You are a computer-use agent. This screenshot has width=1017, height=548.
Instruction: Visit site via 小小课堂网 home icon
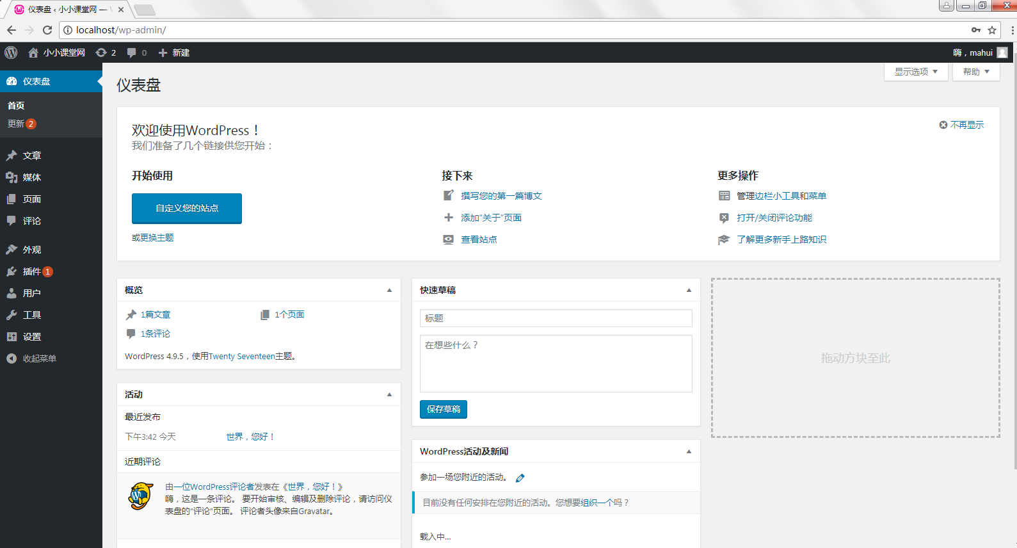(x=33, y=52)
